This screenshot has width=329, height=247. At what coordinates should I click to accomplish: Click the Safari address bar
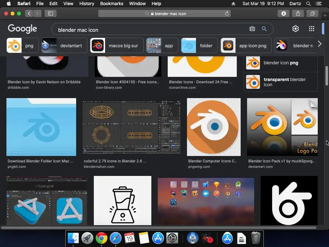point(164,14)
